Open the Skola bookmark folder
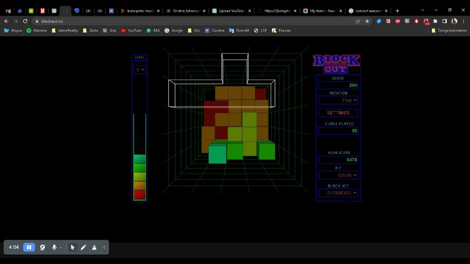Screen dimensions: 470x264 point(90,30)
